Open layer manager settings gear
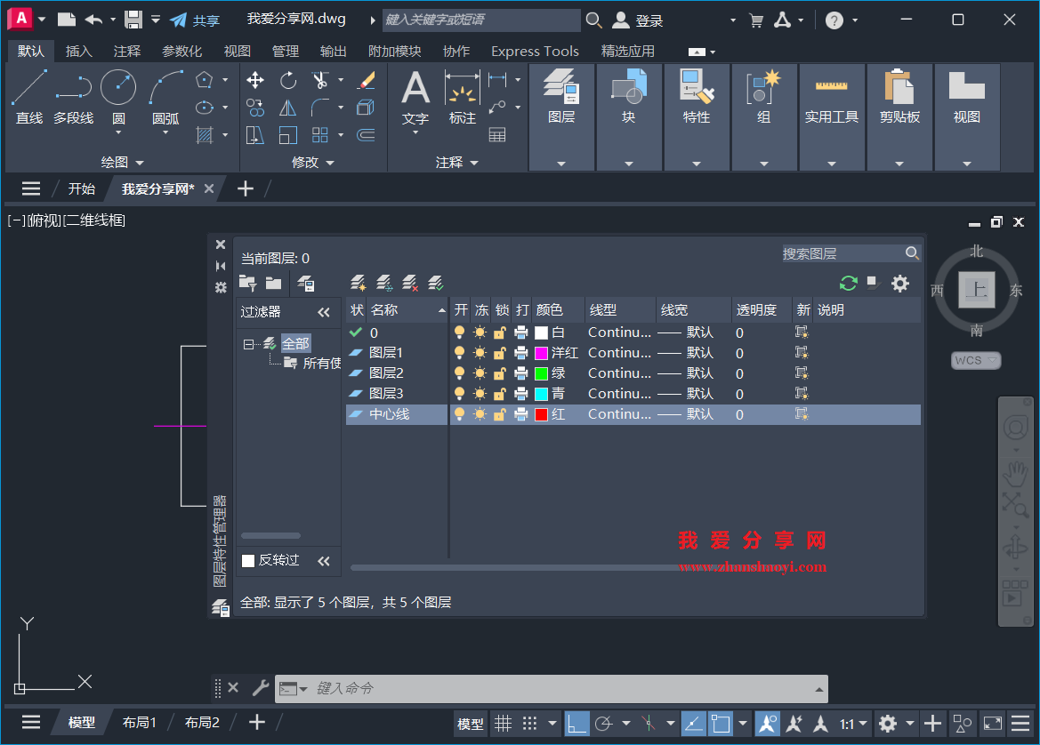The image size is (1040, 745). click(x=900, y=284)
